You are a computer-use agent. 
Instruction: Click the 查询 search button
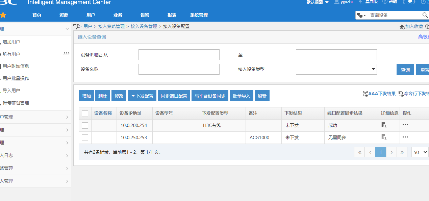[405, 70]
